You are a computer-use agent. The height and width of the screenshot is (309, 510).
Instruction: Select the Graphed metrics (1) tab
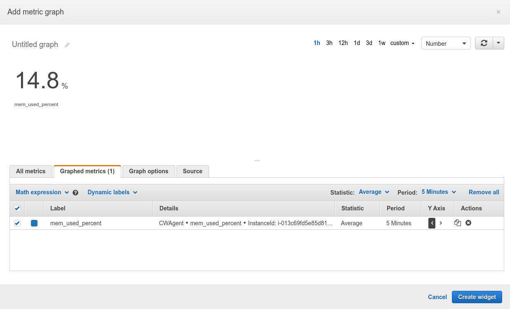pos(87,171)
